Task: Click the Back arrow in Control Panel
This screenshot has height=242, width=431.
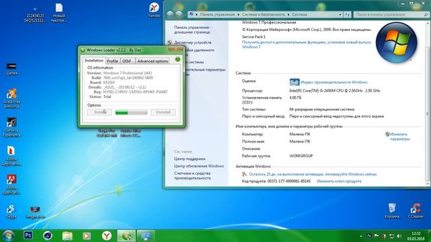Action: tap(170, 15)
